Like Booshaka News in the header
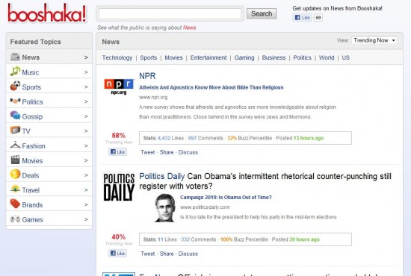The image size is (411, 276). pyautogui.click(x=302, y=17)
